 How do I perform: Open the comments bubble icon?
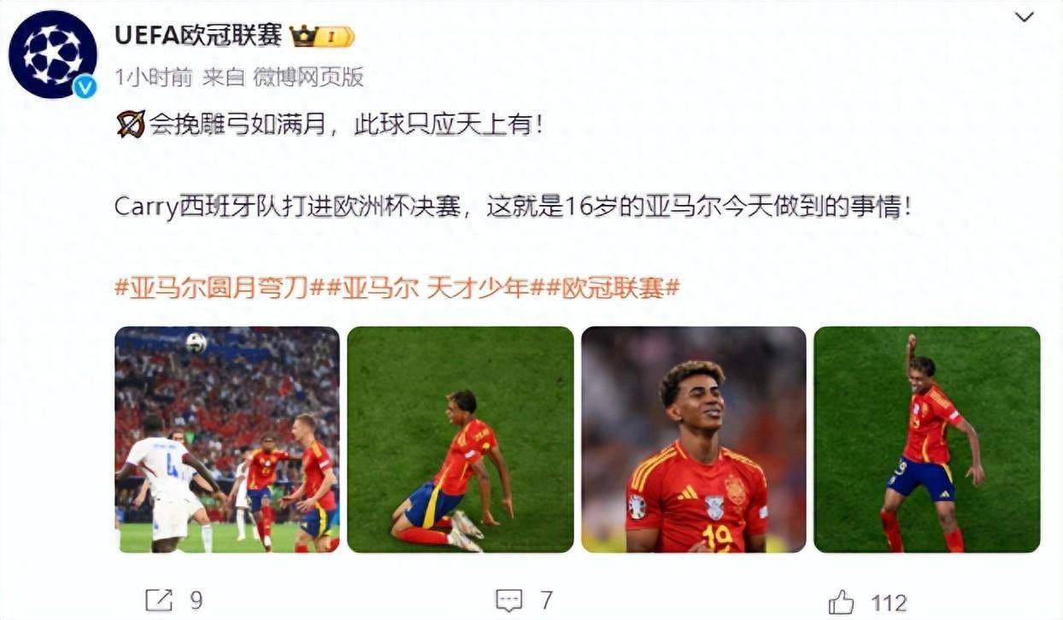point(509,600)
